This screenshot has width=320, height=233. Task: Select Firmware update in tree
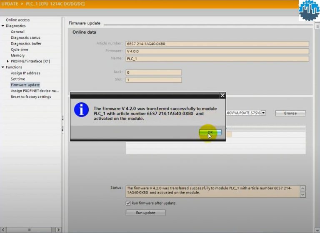25,85
